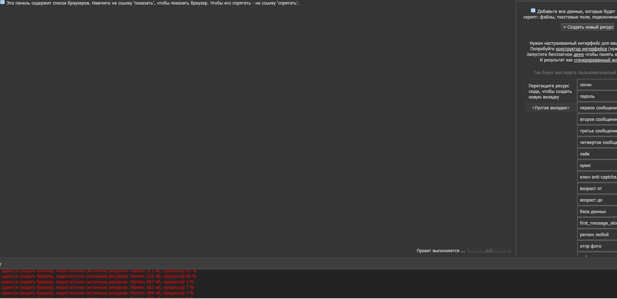Open the 'конструктор интерфейса' link
The width and height of the screenshot is (617, 299).
pyautogui.click(x=581, y=49)
